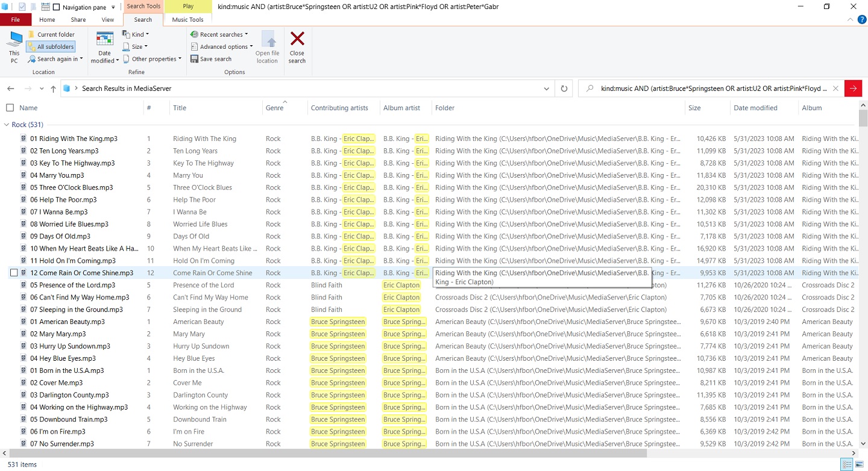Open recent locations dropdown chevron

pyautogui.click(x=42, y=89)
